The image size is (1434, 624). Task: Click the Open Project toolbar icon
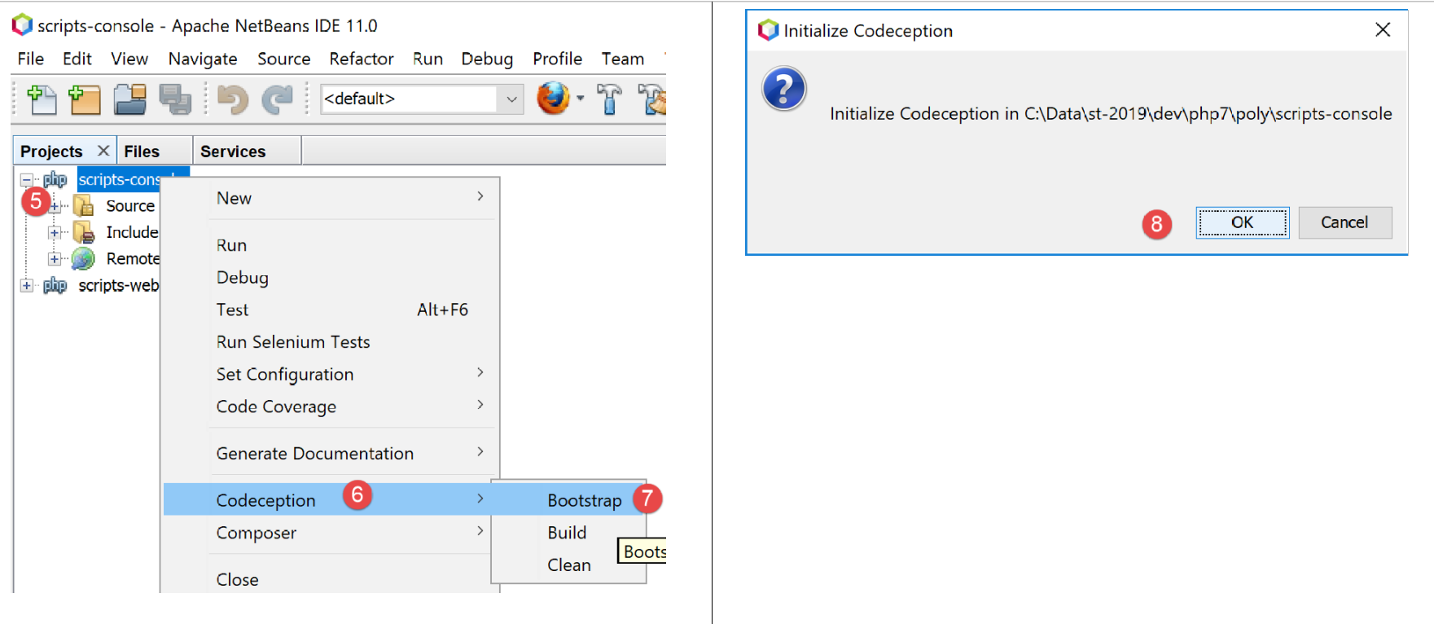pos(129,99)
